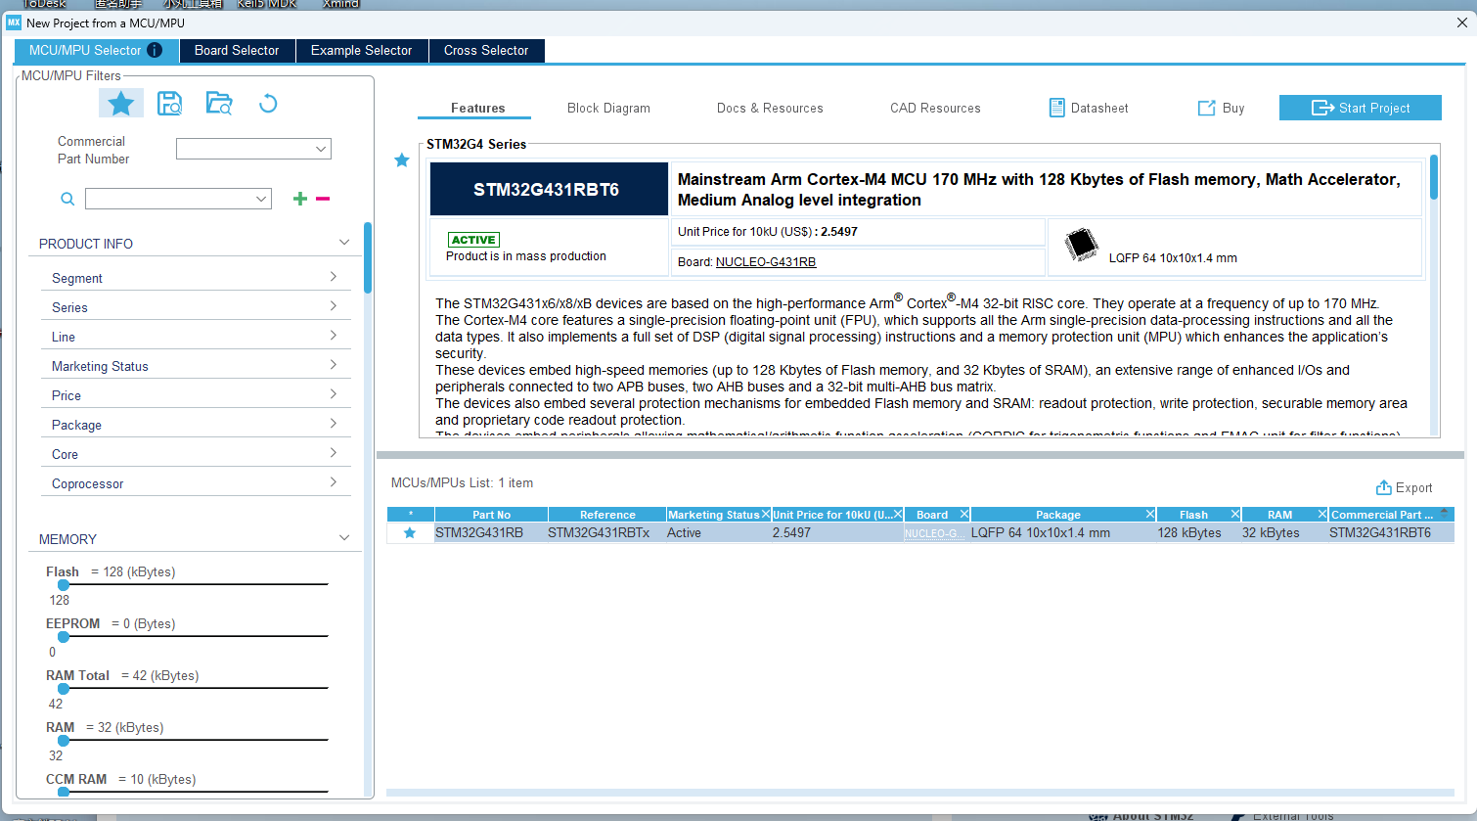Click the Flash memory slider handle
Viewport: 1477px width, 821px height.
point(64,585)
